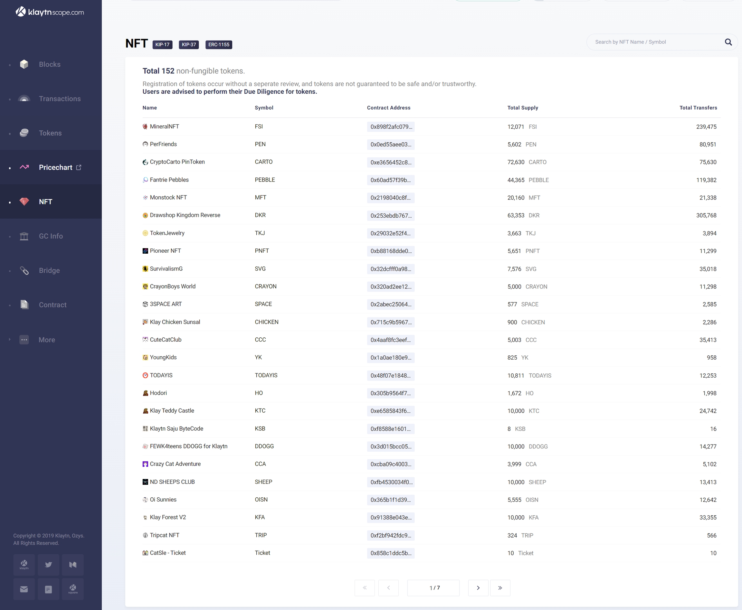
Task: Open the Twitter link in footer
Action: tap(49, 565)
